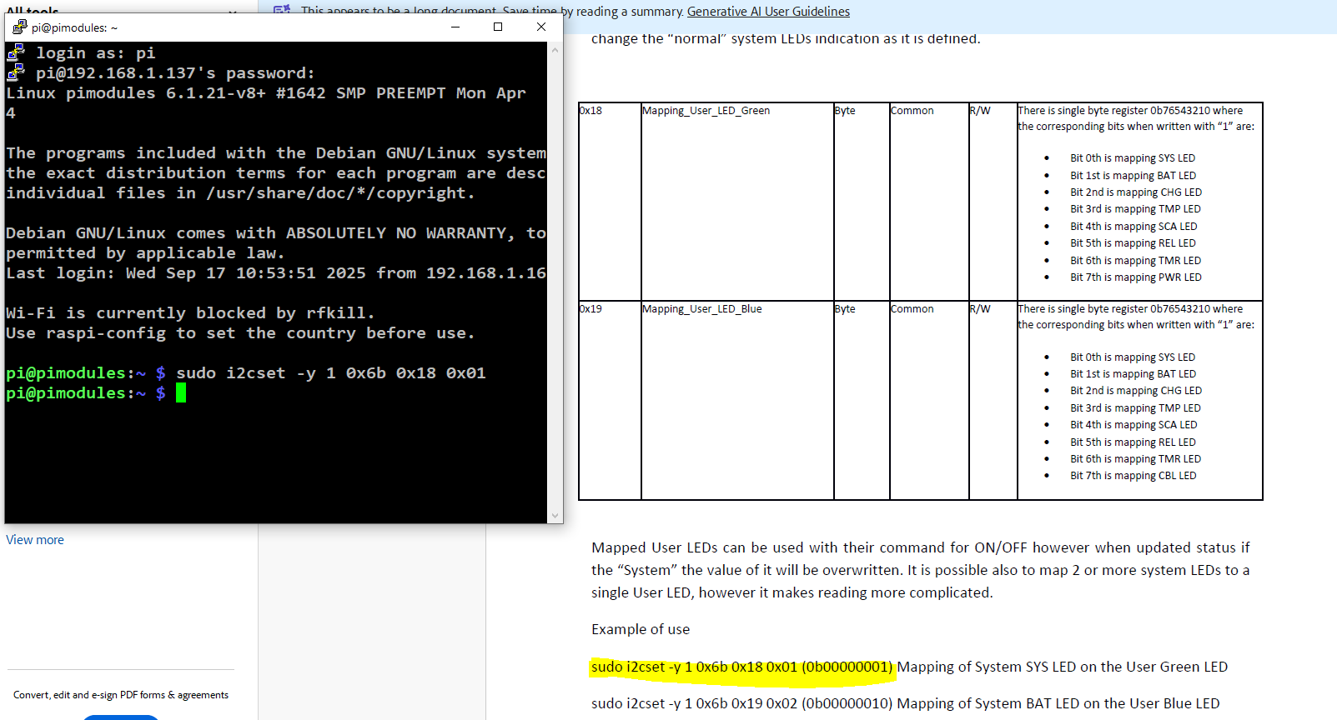
Task: Close the pi@pimodules PuTTY window
Action: point(540,27)
